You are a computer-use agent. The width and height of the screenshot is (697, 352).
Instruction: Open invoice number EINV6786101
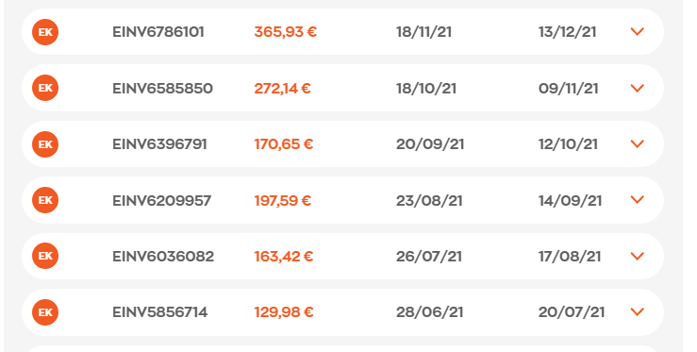click(158, 32)
